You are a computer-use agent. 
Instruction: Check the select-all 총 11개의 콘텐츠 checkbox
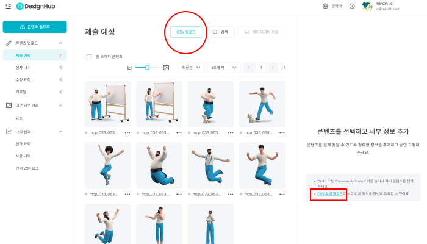(89, 56)
